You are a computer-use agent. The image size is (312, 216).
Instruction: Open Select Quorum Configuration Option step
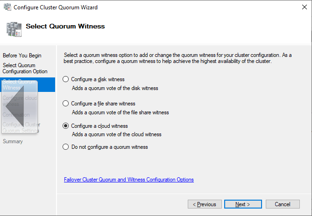click(x=25, y=68)
